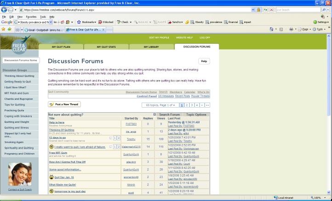
Task: Click smiley icon beside 'tomorrow is my quit day'
Action: 51,191
